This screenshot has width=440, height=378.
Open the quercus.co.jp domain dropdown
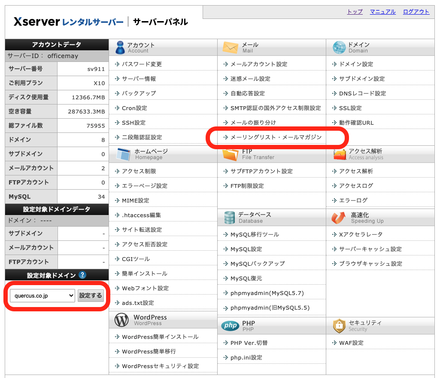pos(42,296)
